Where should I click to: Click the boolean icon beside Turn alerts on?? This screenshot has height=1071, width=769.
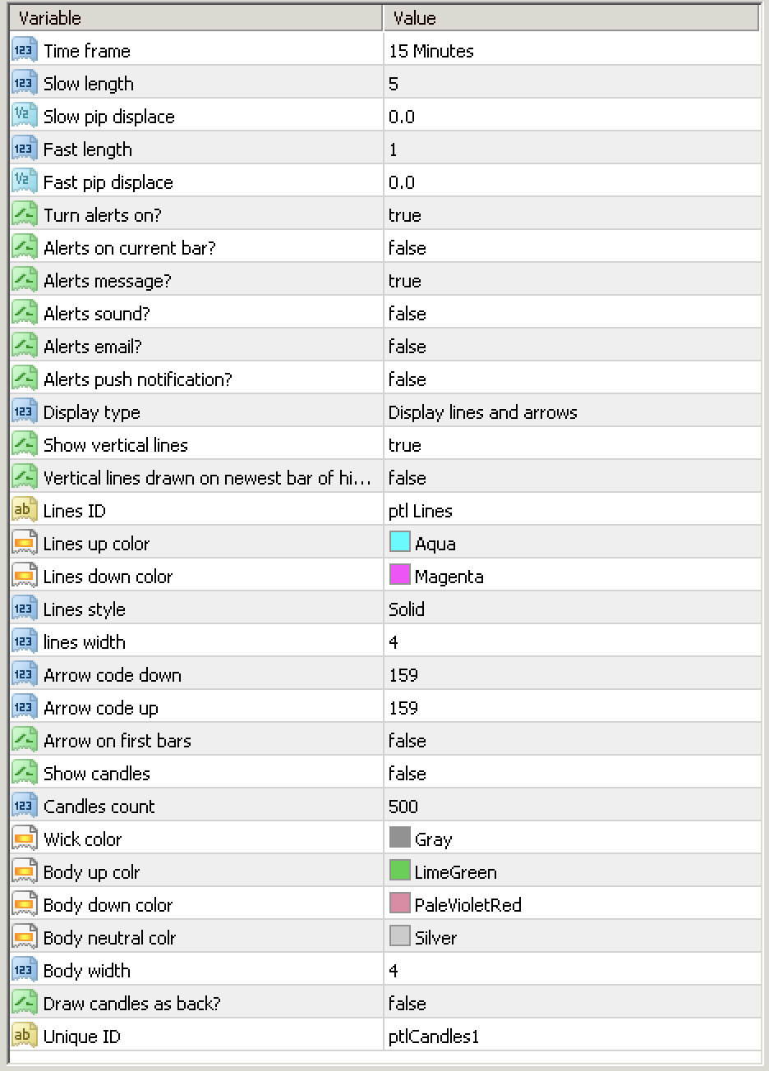[24, 215]
